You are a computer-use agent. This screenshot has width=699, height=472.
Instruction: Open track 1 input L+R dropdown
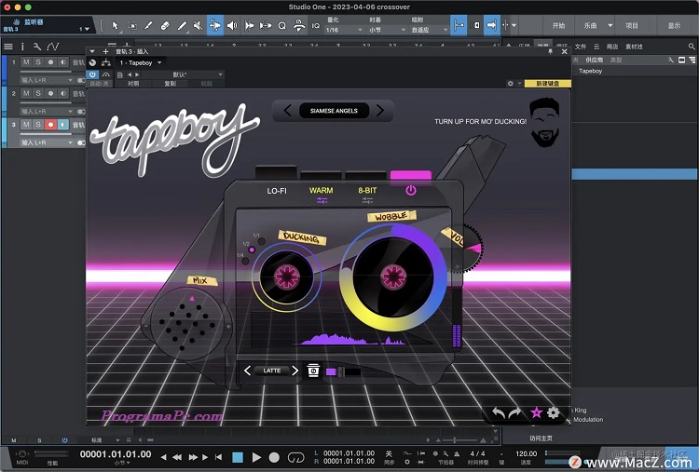[47, 80]
